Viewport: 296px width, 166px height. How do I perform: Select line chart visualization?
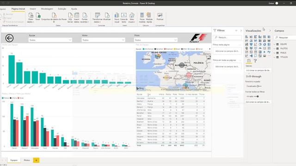click(247, 41)
